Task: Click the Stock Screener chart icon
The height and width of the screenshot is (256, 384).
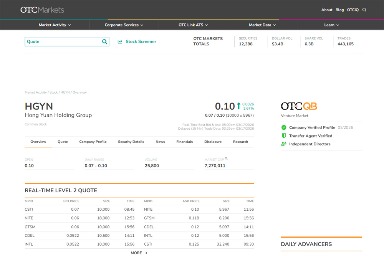Action: pos(120,42)
